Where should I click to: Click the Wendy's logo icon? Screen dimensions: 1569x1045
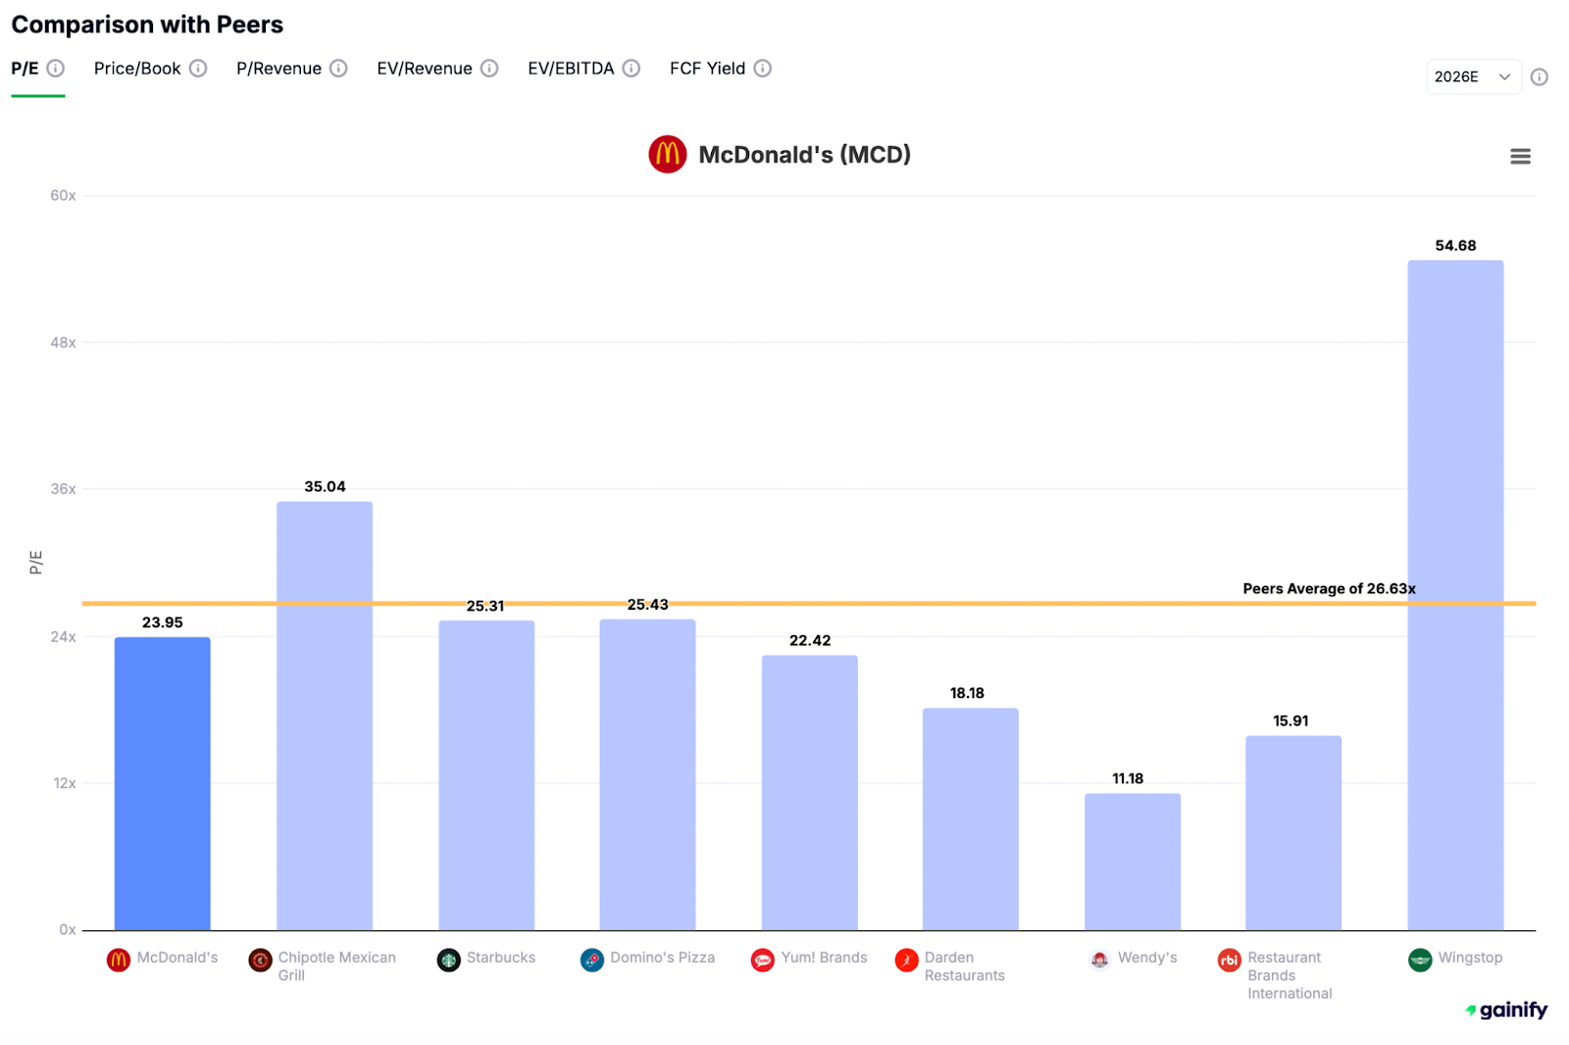point(1099,960)
